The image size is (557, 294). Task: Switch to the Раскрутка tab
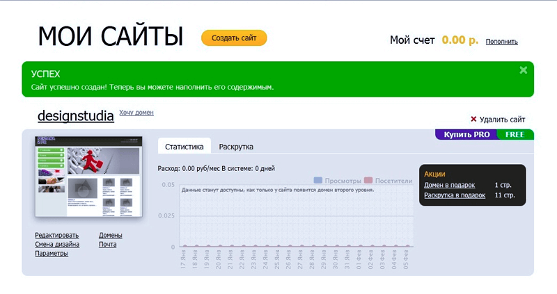(236, 147)
